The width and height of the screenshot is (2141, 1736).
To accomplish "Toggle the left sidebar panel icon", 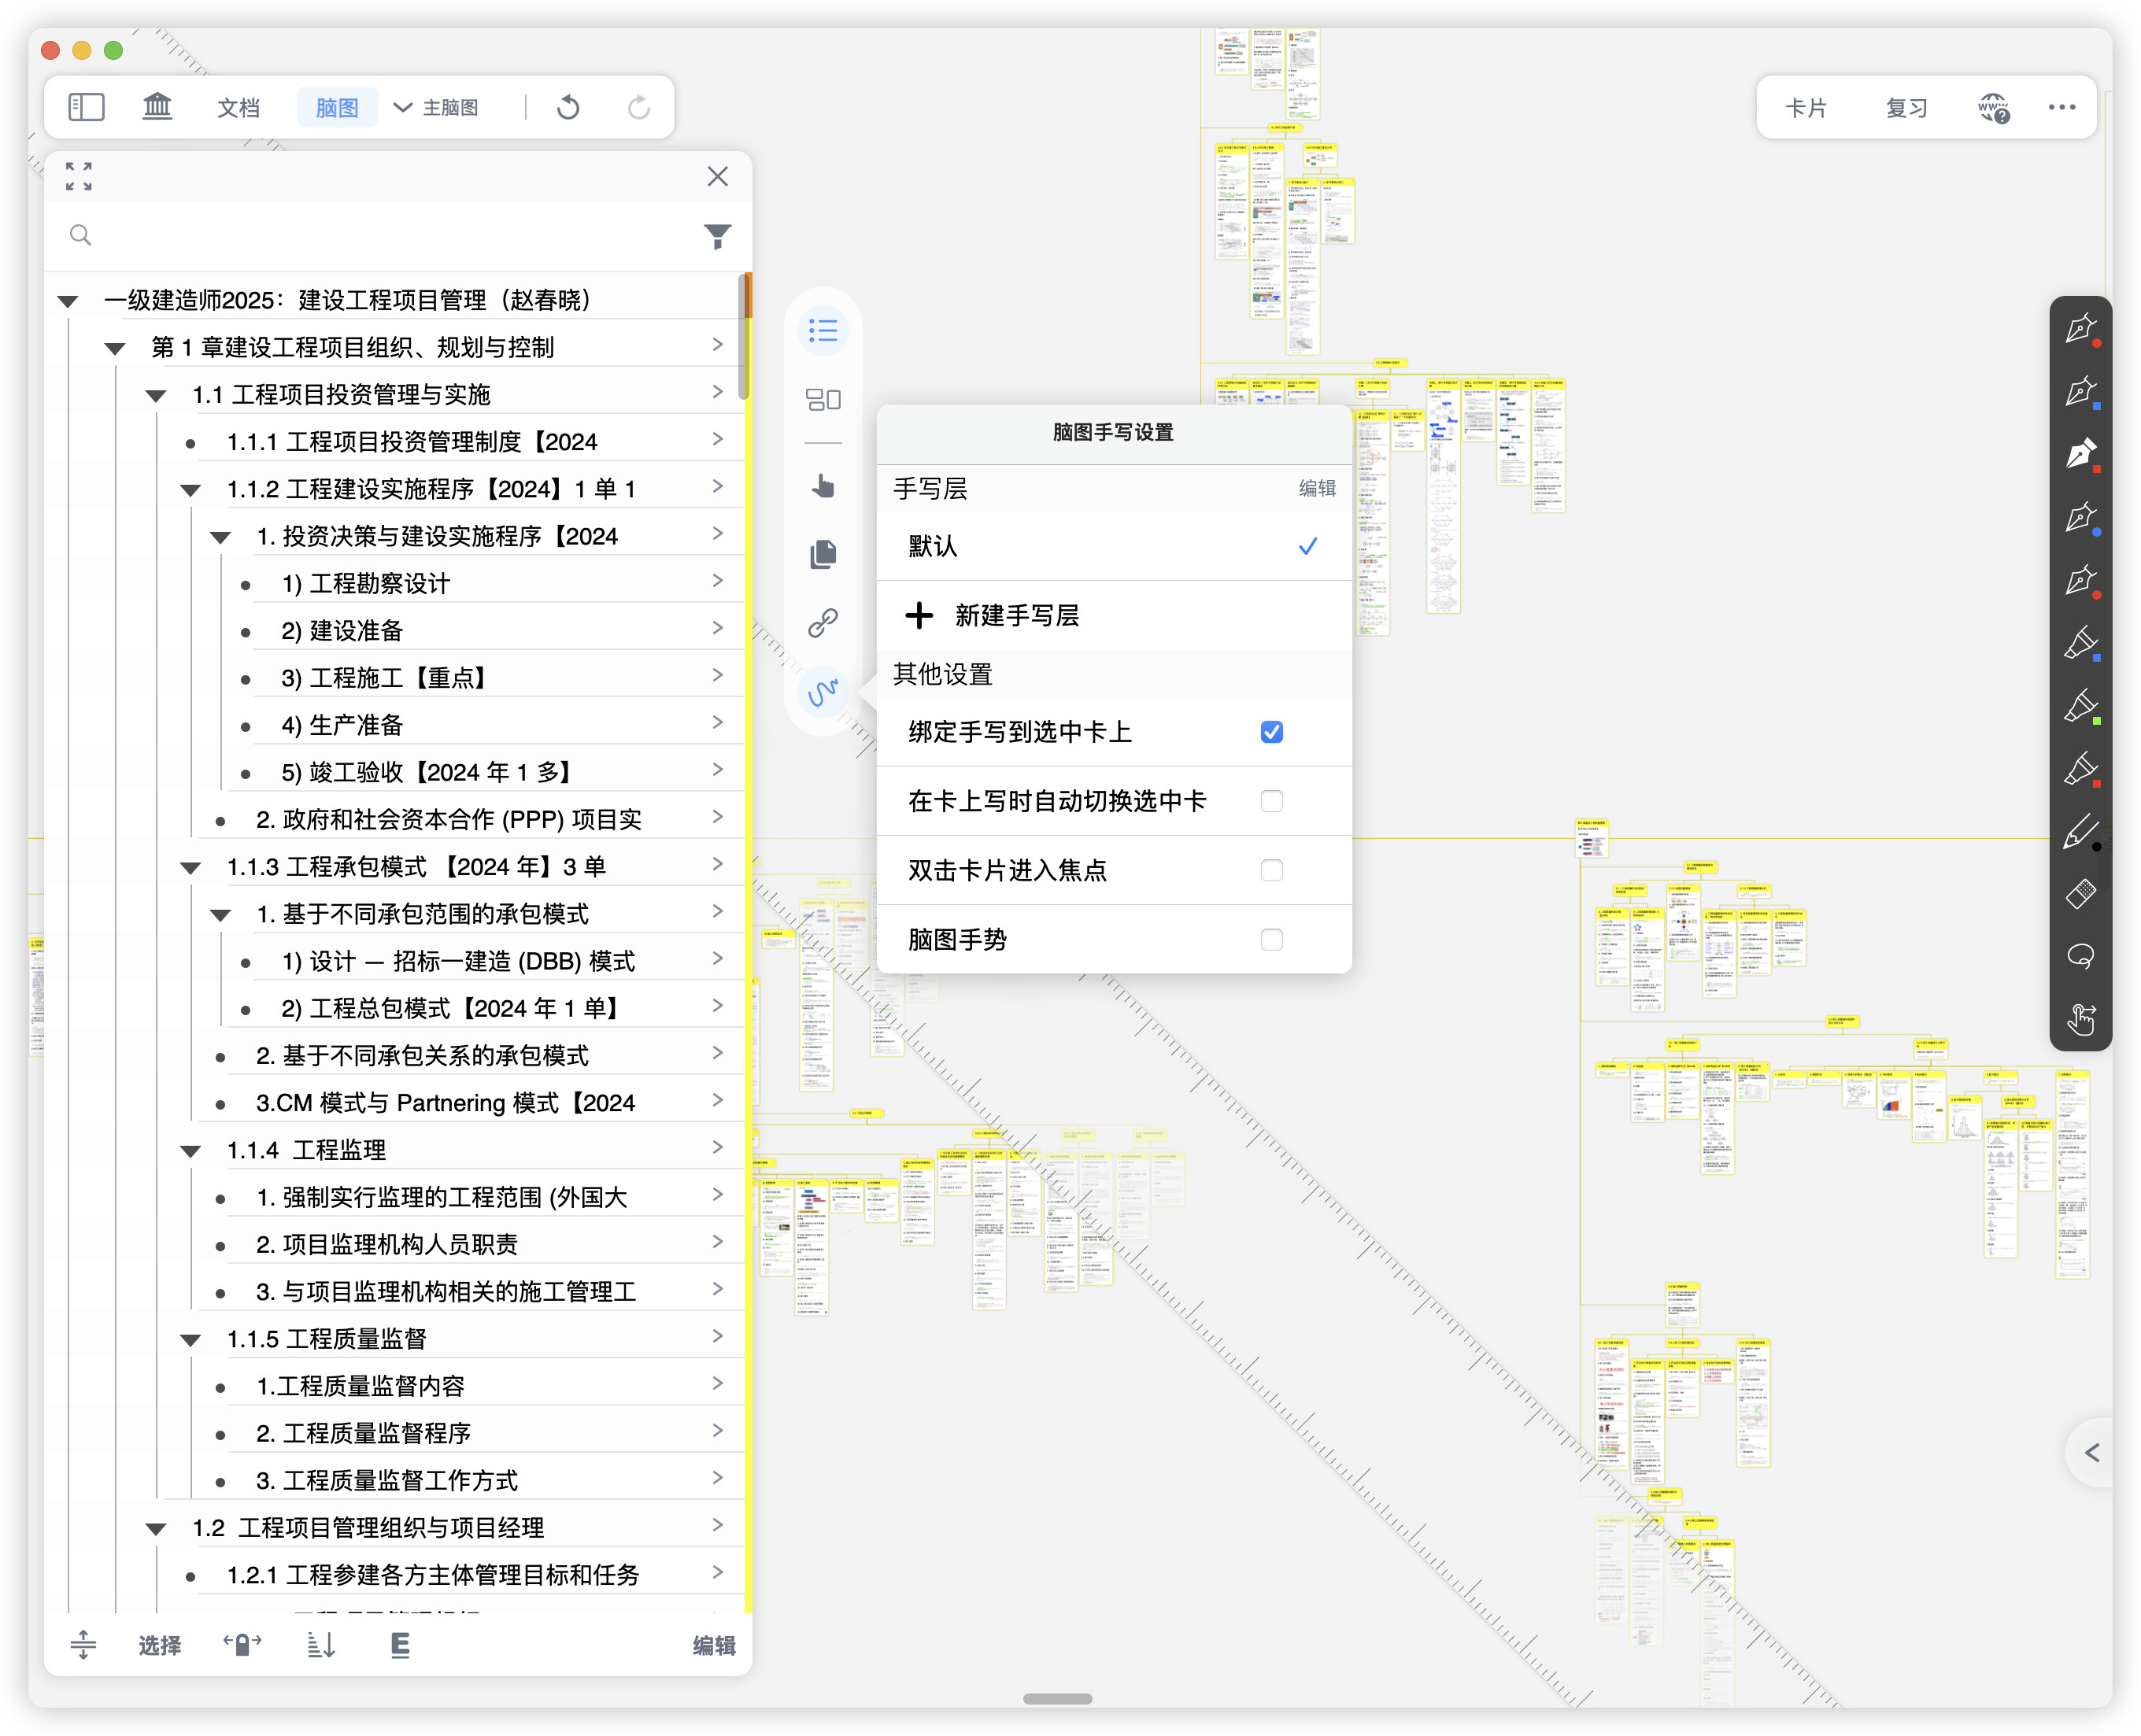I will point(86,107).
